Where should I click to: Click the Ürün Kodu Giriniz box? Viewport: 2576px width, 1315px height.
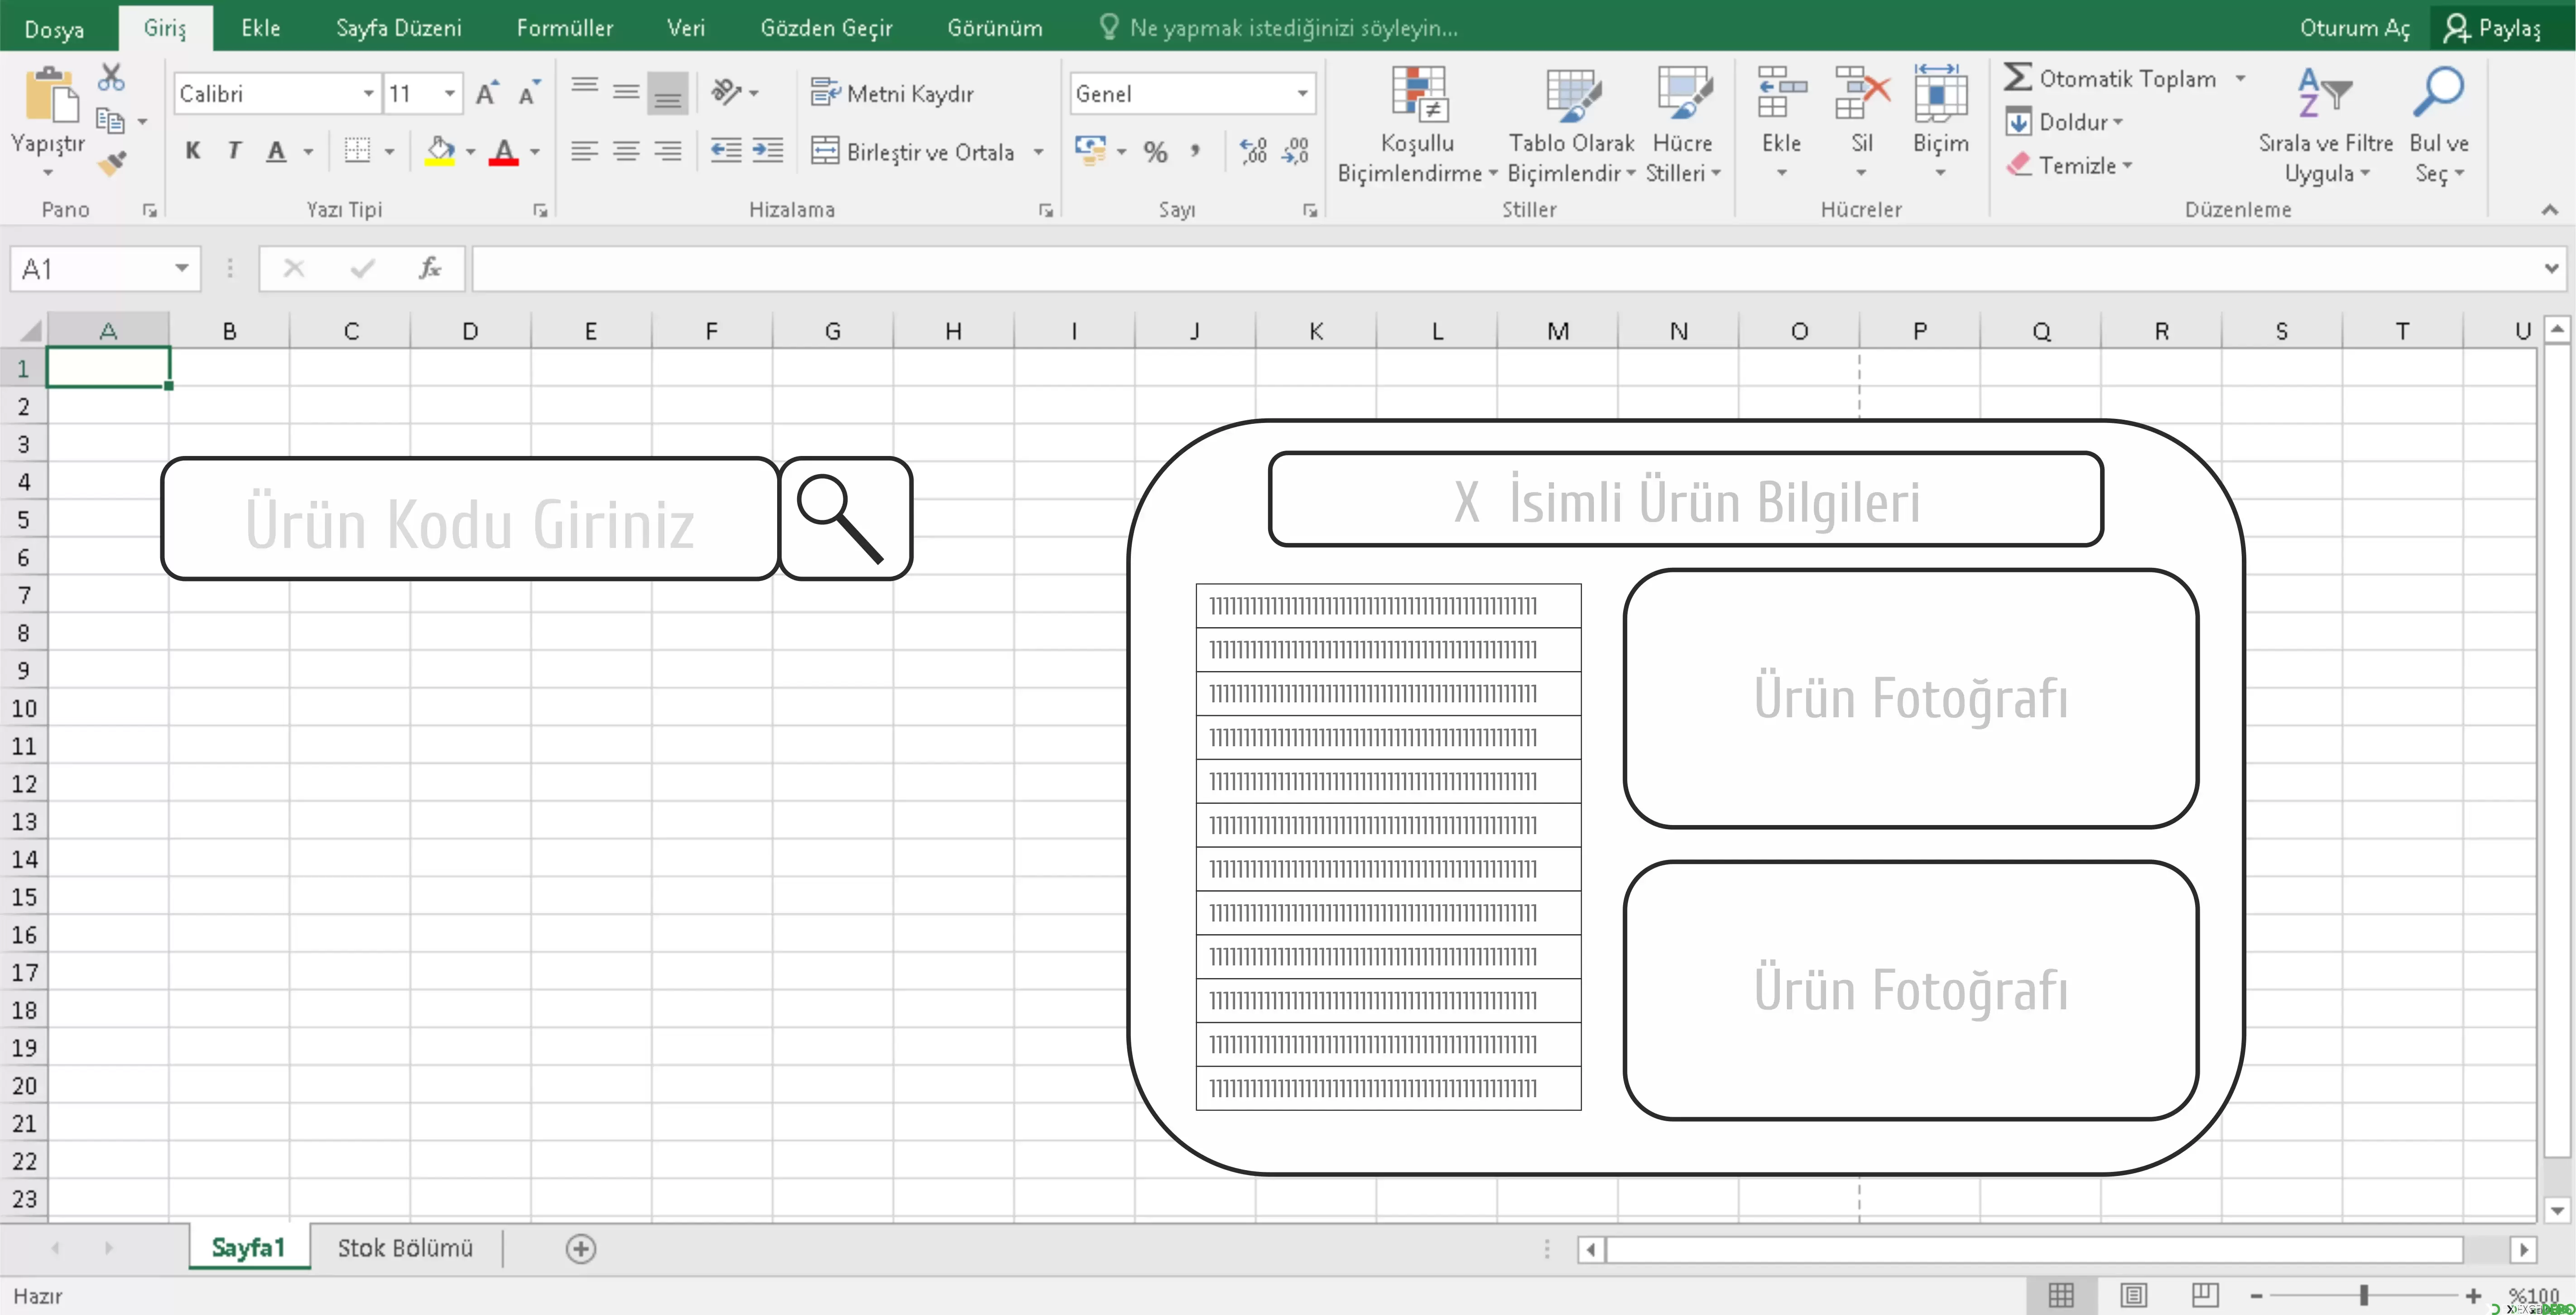[470, 519]
